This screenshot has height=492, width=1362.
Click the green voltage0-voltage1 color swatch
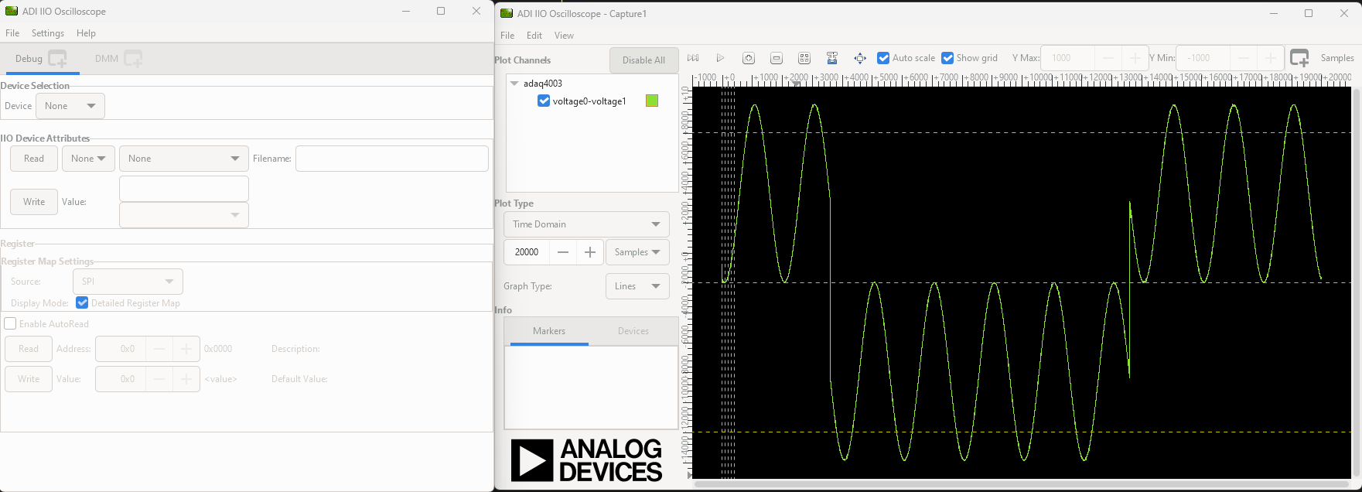(652, 101)
